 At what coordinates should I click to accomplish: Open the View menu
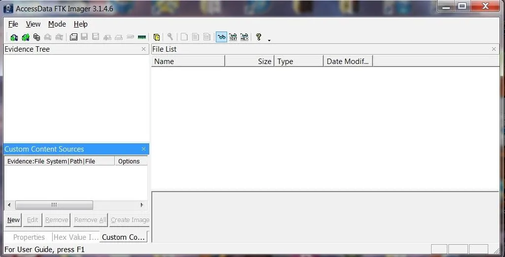[x=33, y=24]
